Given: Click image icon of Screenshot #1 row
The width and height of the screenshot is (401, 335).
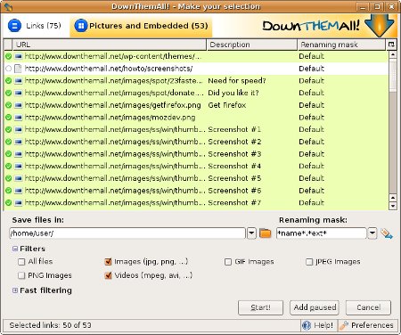Looking at the screenshot, I should pyautogui.click(x=19, y=129).
